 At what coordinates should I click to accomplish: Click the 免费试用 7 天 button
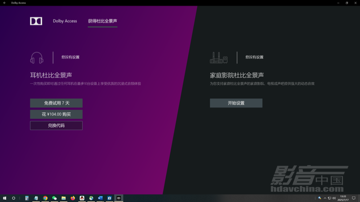click(56, 103)
